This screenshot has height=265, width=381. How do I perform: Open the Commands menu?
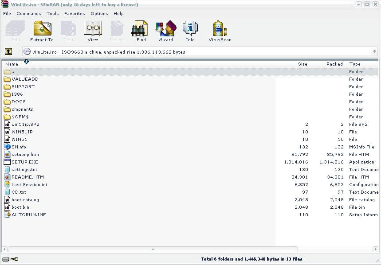tap(29, 14)
